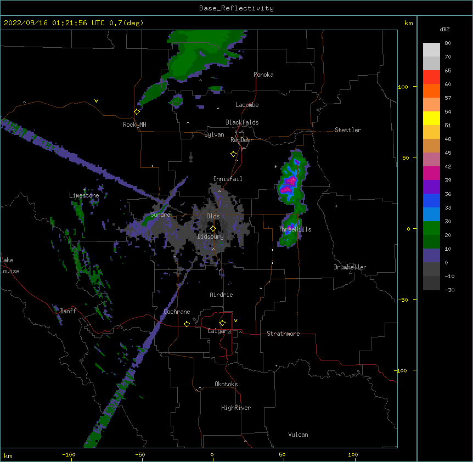Screen dimensions: 473x462
Task: Click the Sundre city label
Action: (160, 215)
